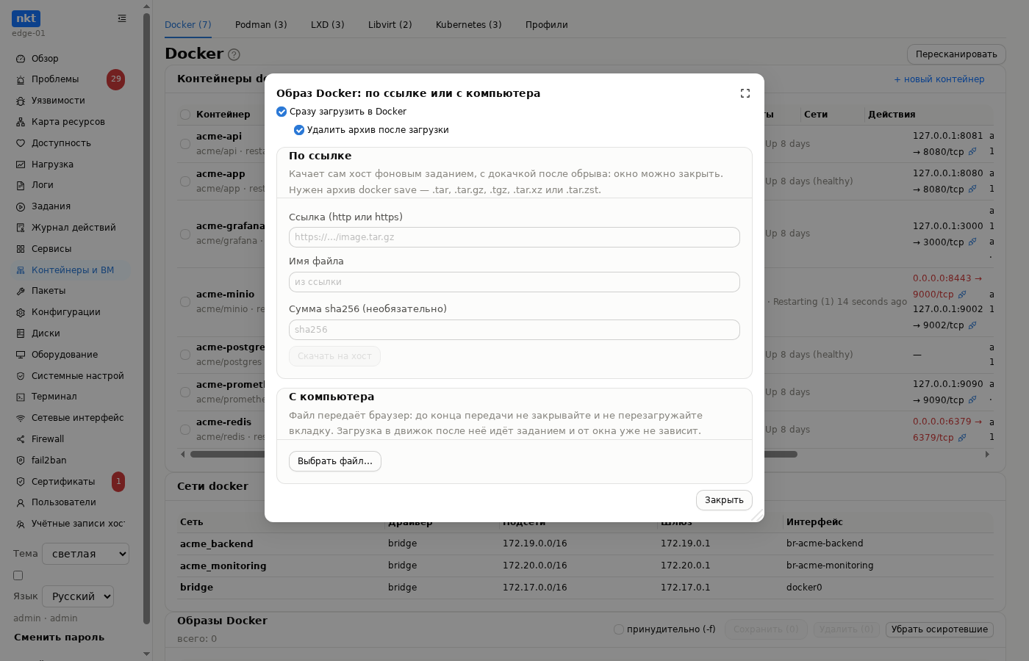Click the Сменить пароль link
This screenshot has width=1029, height=661.
point(59,637)
